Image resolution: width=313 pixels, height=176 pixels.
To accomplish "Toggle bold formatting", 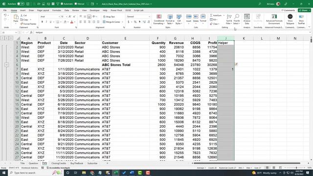I will coord(42,22).
